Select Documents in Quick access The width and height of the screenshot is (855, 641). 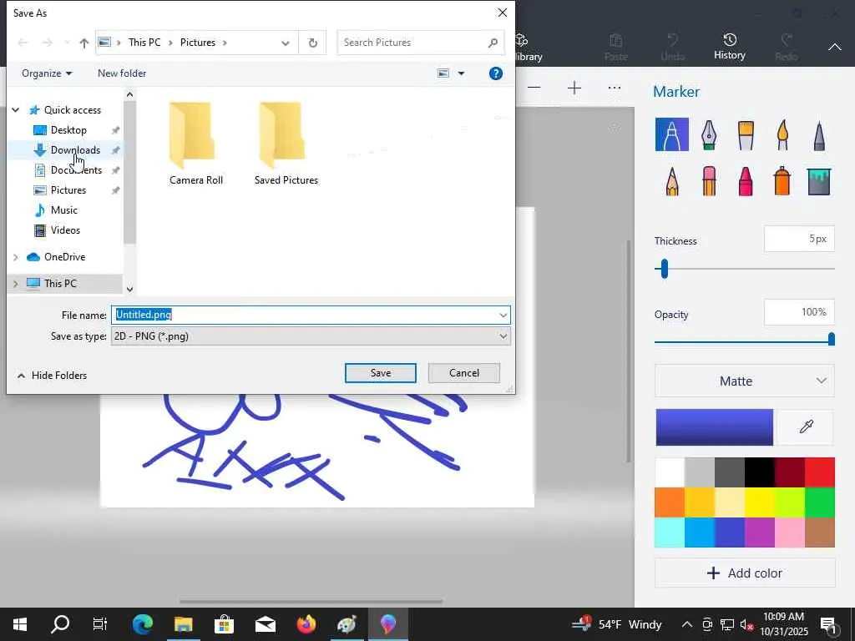tap(76, 170)
